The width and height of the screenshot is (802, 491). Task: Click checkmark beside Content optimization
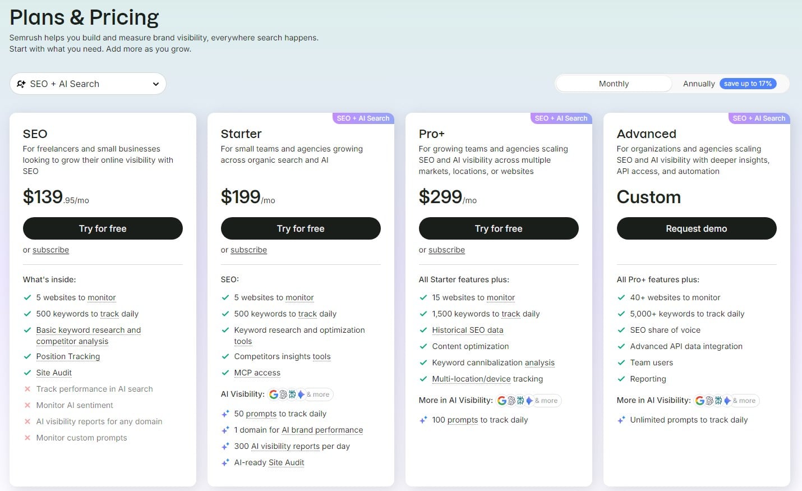(423, 346)
